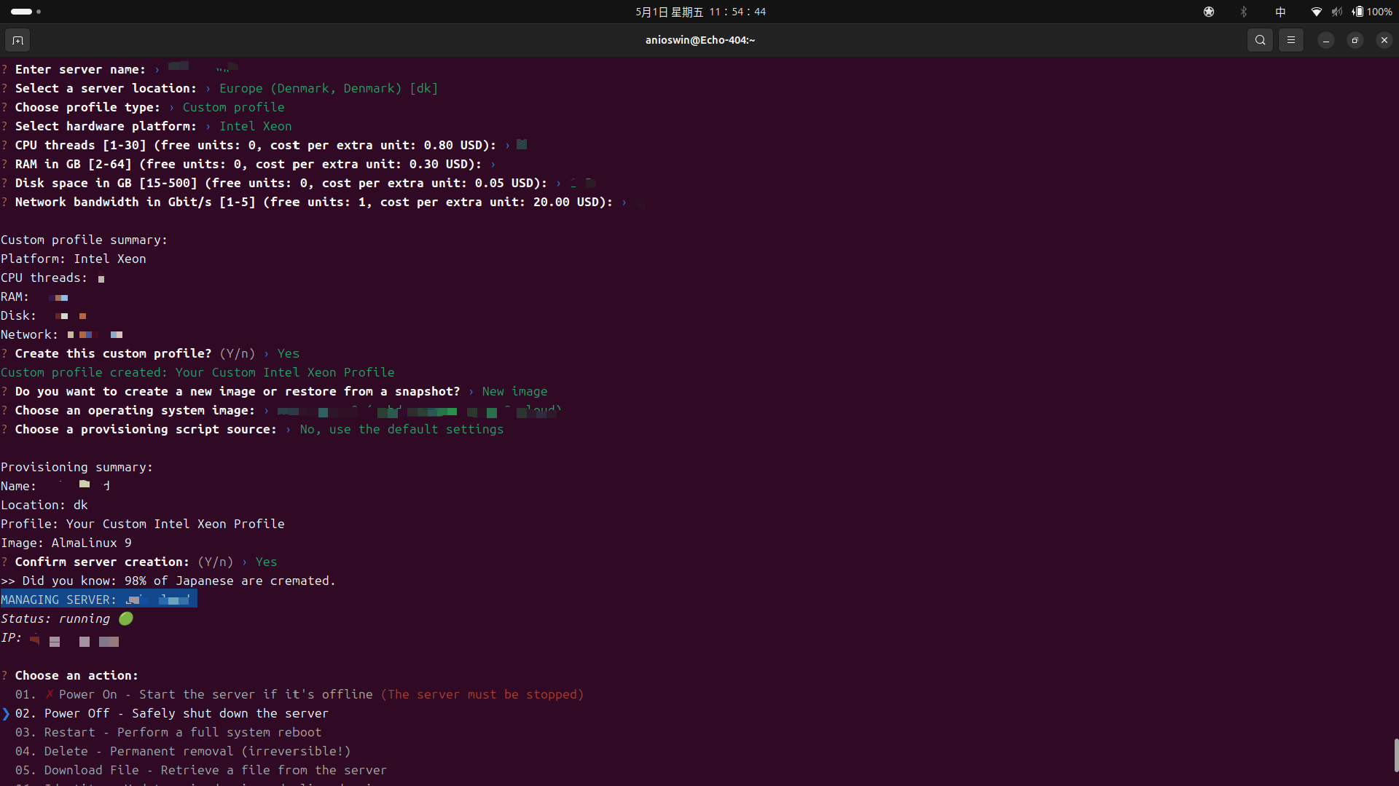
Task: Minimize the terminal window
Action: point(1325,40)
